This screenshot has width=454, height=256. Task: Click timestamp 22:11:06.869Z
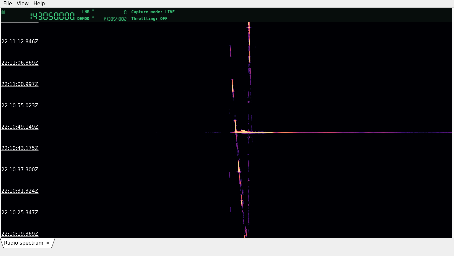[x=20, y=63]
